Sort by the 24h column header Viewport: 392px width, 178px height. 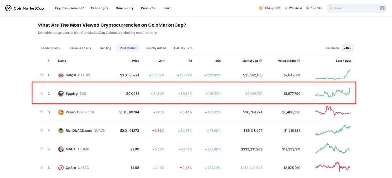(x=162, y=61)
